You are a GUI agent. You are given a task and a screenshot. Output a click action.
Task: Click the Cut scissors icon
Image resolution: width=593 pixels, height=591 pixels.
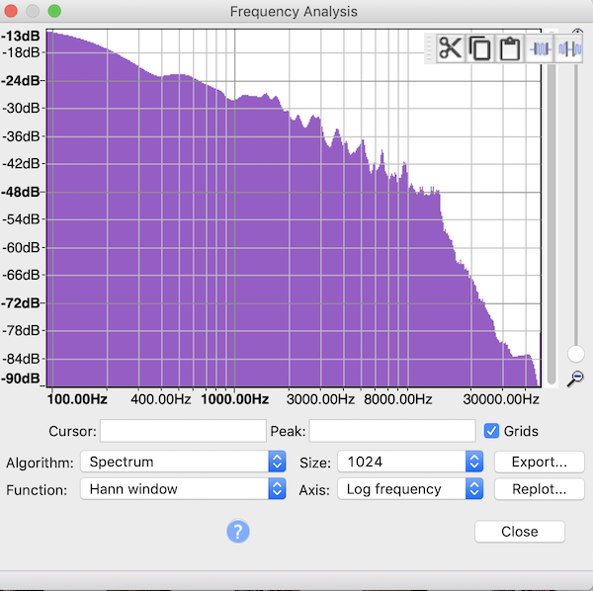tap(450, 48)
